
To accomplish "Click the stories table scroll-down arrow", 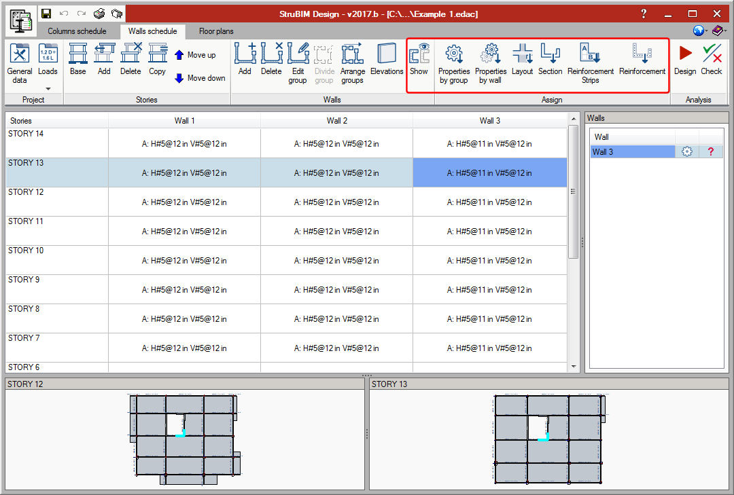I will click(x=573, y=367).
